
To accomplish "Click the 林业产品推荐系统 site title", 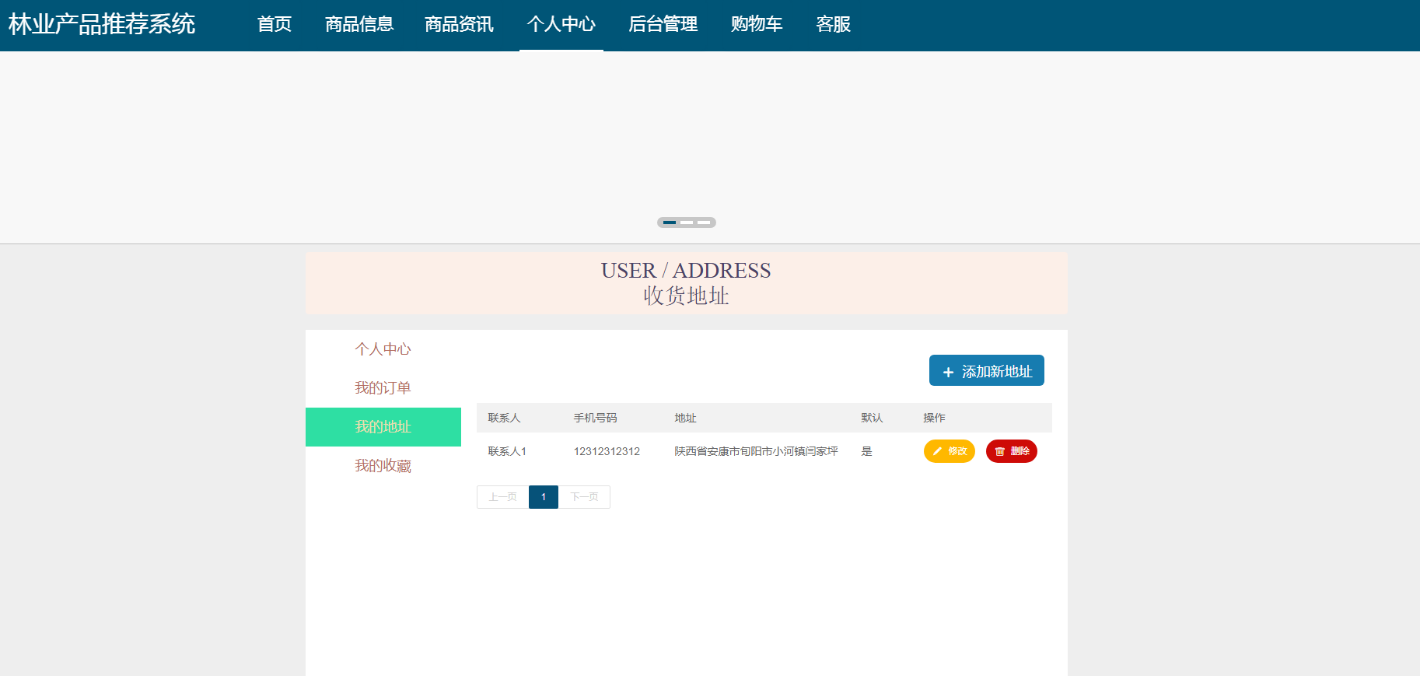I will click(102, 24).
